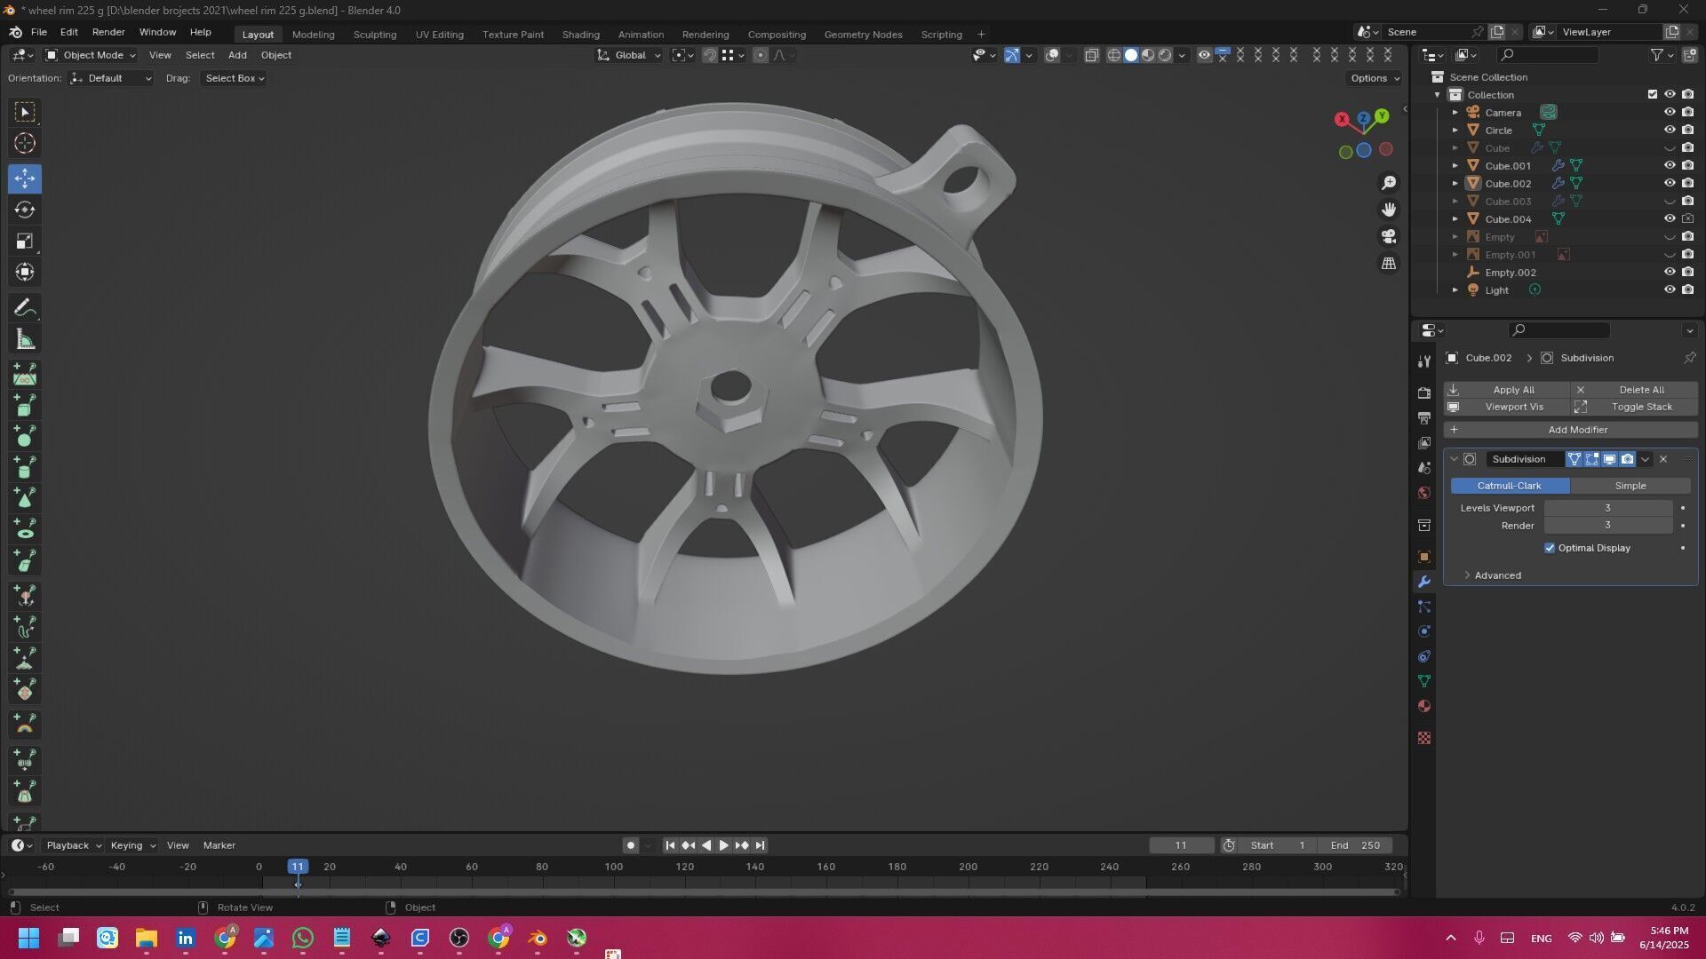Click timeline horizontal scrollbar
1706x959 pixels.
coord(704,892)
